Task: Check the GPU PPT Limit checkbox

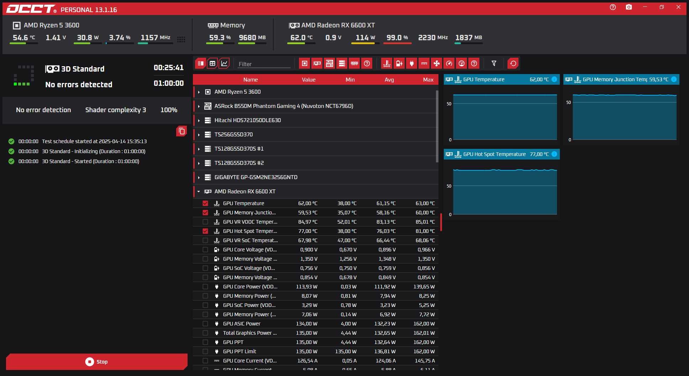Action: [x=205, y=351]
